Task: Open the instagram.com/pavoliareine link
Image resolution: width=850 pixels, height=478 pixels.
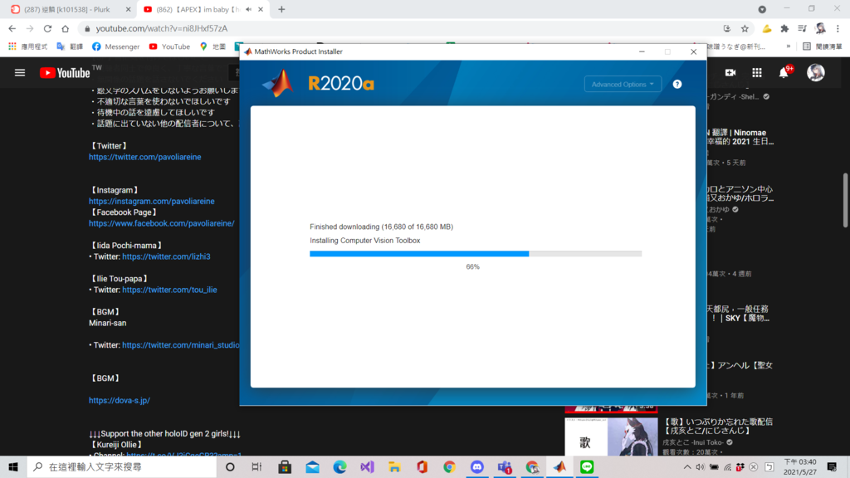Action: tap(152, 201)
